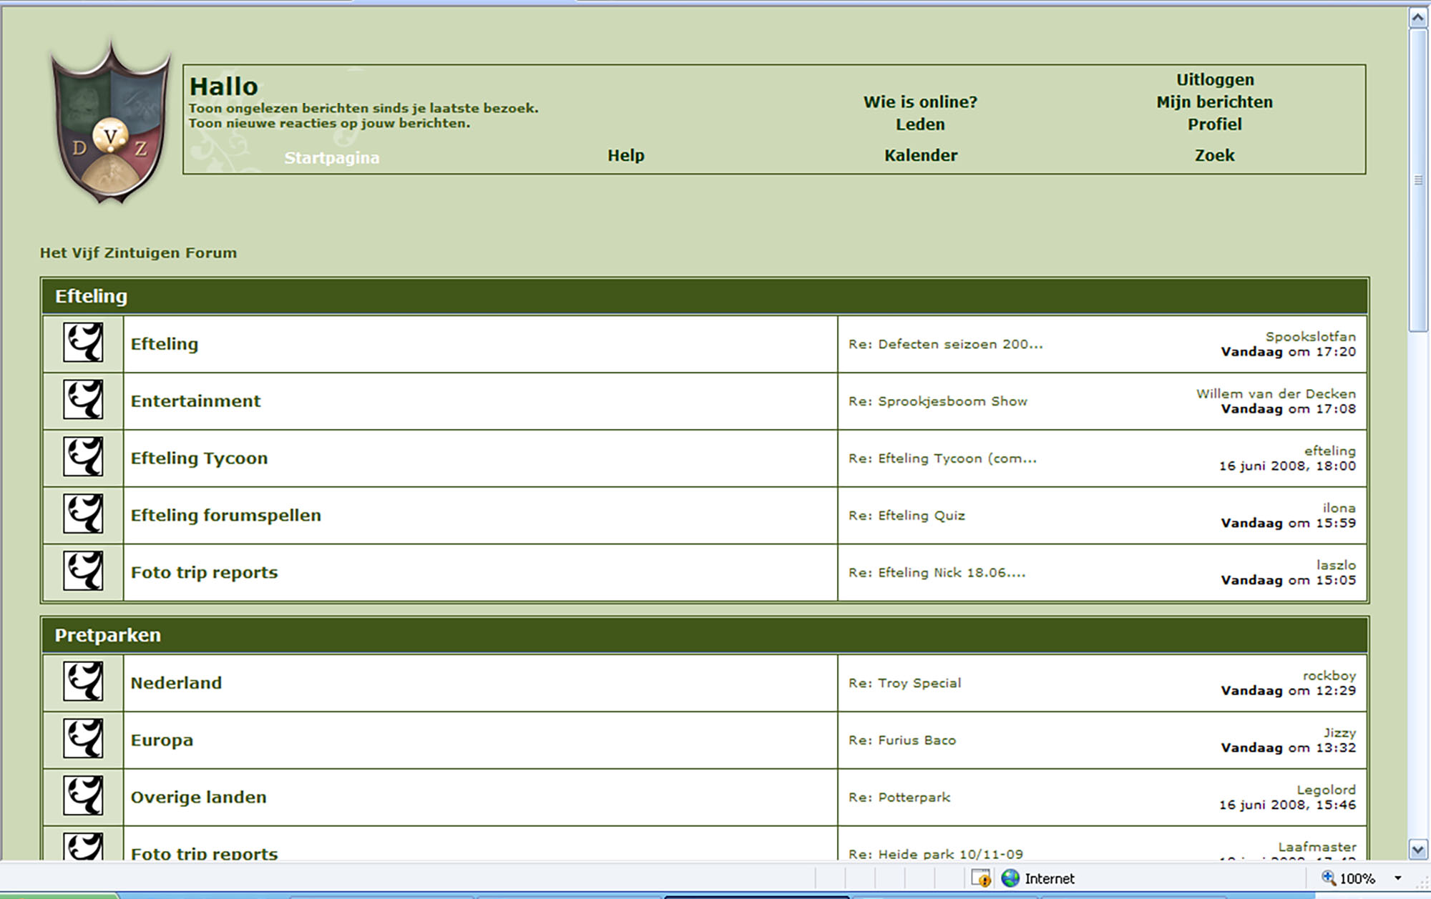The width and height of the screenshot is (1431, 899).
Task: Open Foto trip reports under Efteling
Action: 204,573
